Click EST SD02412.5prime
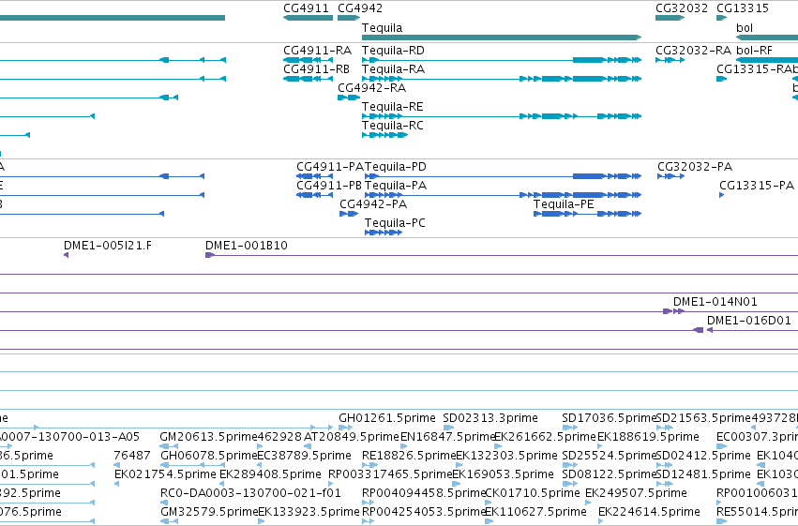 (703, 456)
